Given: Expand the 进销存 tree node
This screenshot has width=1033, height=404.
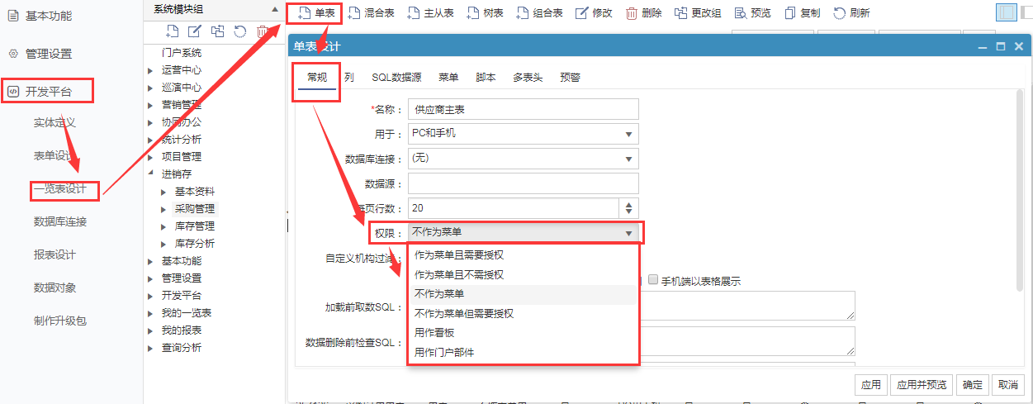Looking at the screenshot, I should point(150,174).
